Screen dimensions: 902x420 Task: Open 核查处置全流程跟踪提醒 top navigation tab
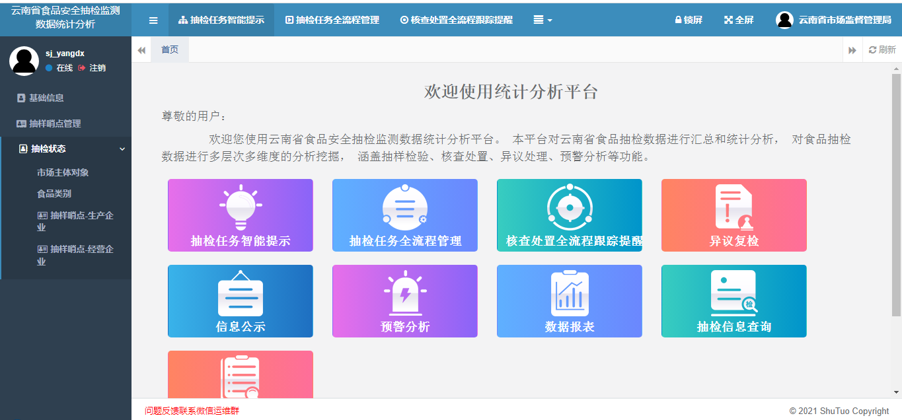click(x=457, y=20)
